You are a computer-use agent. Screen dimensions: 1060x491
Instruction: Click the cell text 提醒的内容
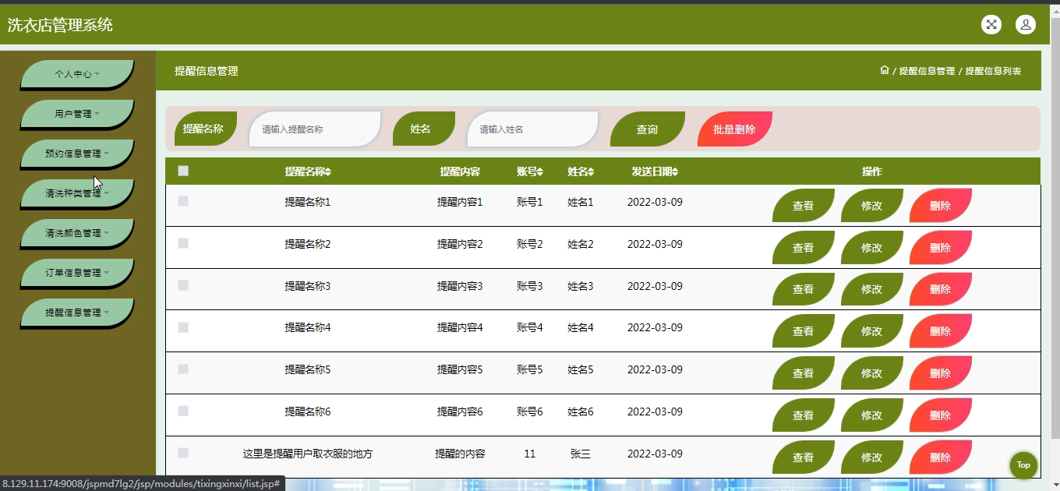click(460, 454)
